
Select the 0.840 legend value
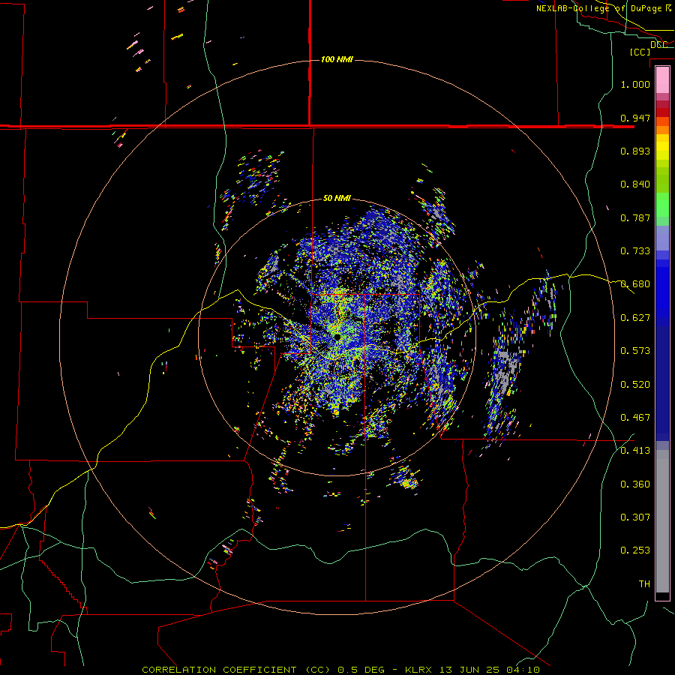tap(635, 184)
